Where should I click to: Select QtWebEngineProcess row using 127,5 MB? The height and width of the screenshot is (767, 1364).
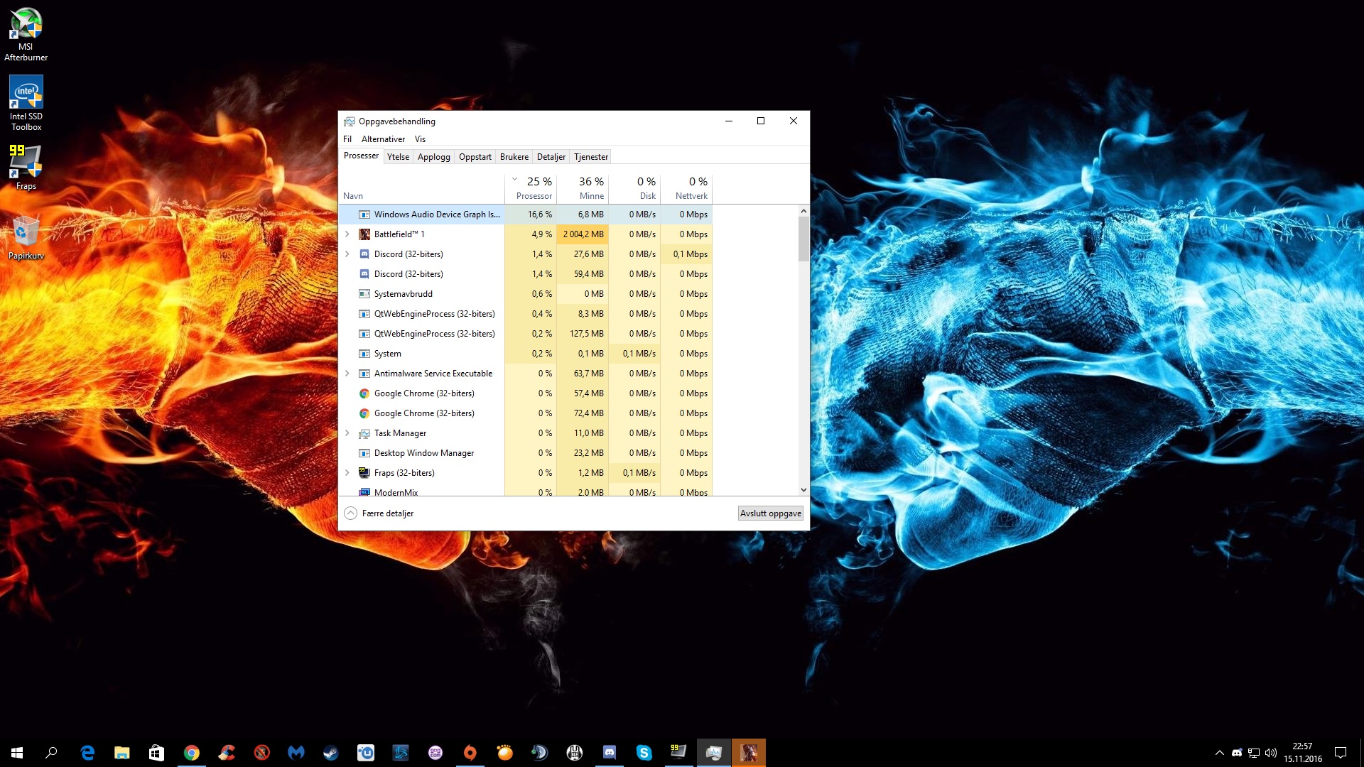(x=526, y=333)
